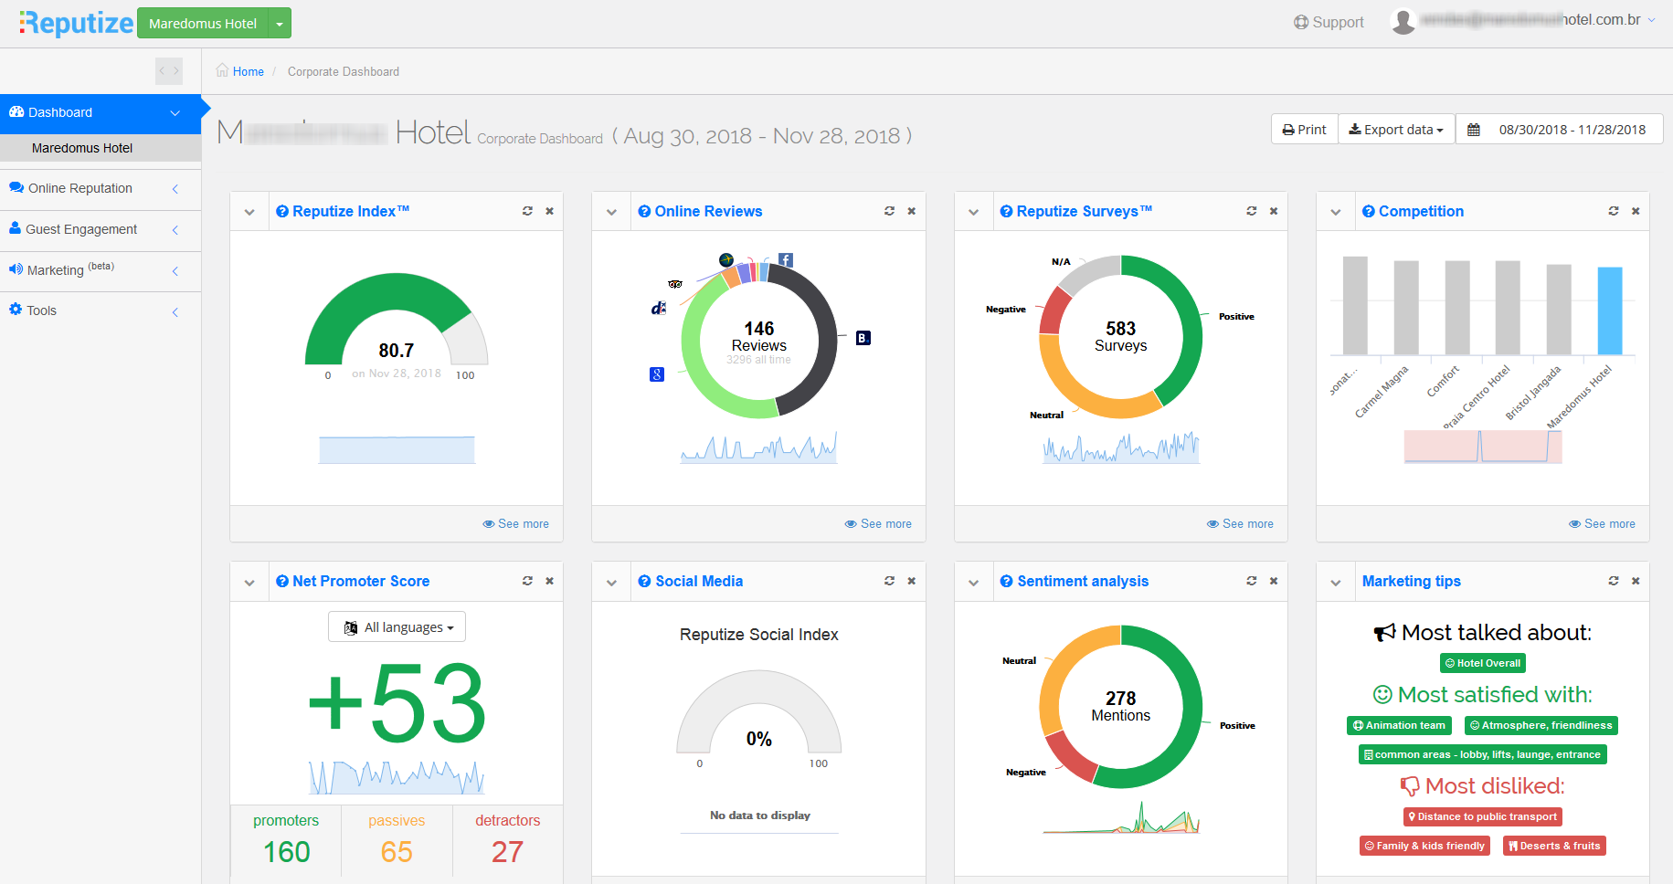
Task: Open help icon for Sentiment analysis
Action: pos(1006,581)
